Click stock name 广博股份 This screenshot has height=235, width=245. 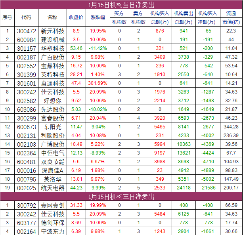tap(53, 144)
